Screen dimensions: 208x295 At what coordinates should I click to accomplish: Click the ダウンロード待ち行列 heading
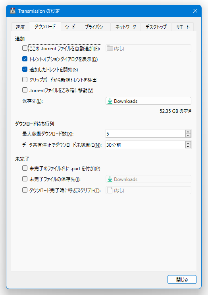(35, 124)
